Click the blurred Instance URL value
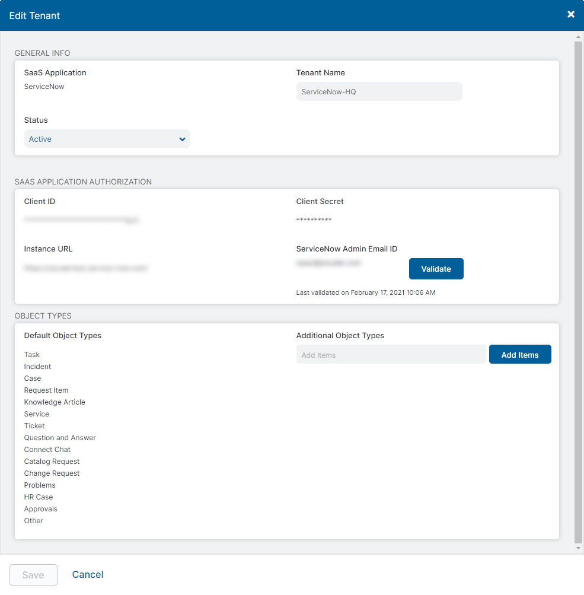The height and width of the screenshot is (595, 584). (85, 268)
